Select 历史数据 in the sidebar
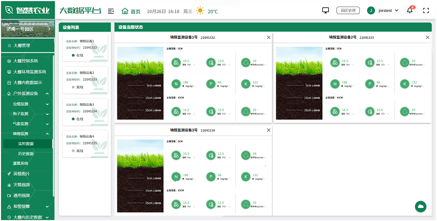This screenshot has height=221, width=437. (26, 154)
